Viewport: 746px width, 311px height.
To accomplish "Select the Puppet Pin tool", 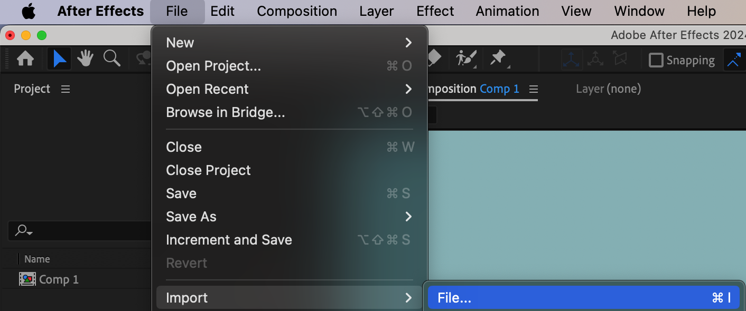I will (x=498, y=58).
